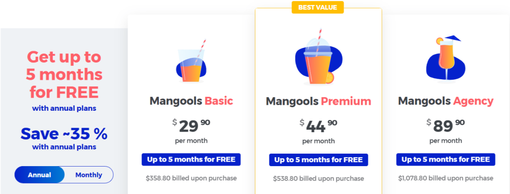Switch billing to Monthly
The height and width of the screenshot is (194, 510).
click(x=89, y=175)
